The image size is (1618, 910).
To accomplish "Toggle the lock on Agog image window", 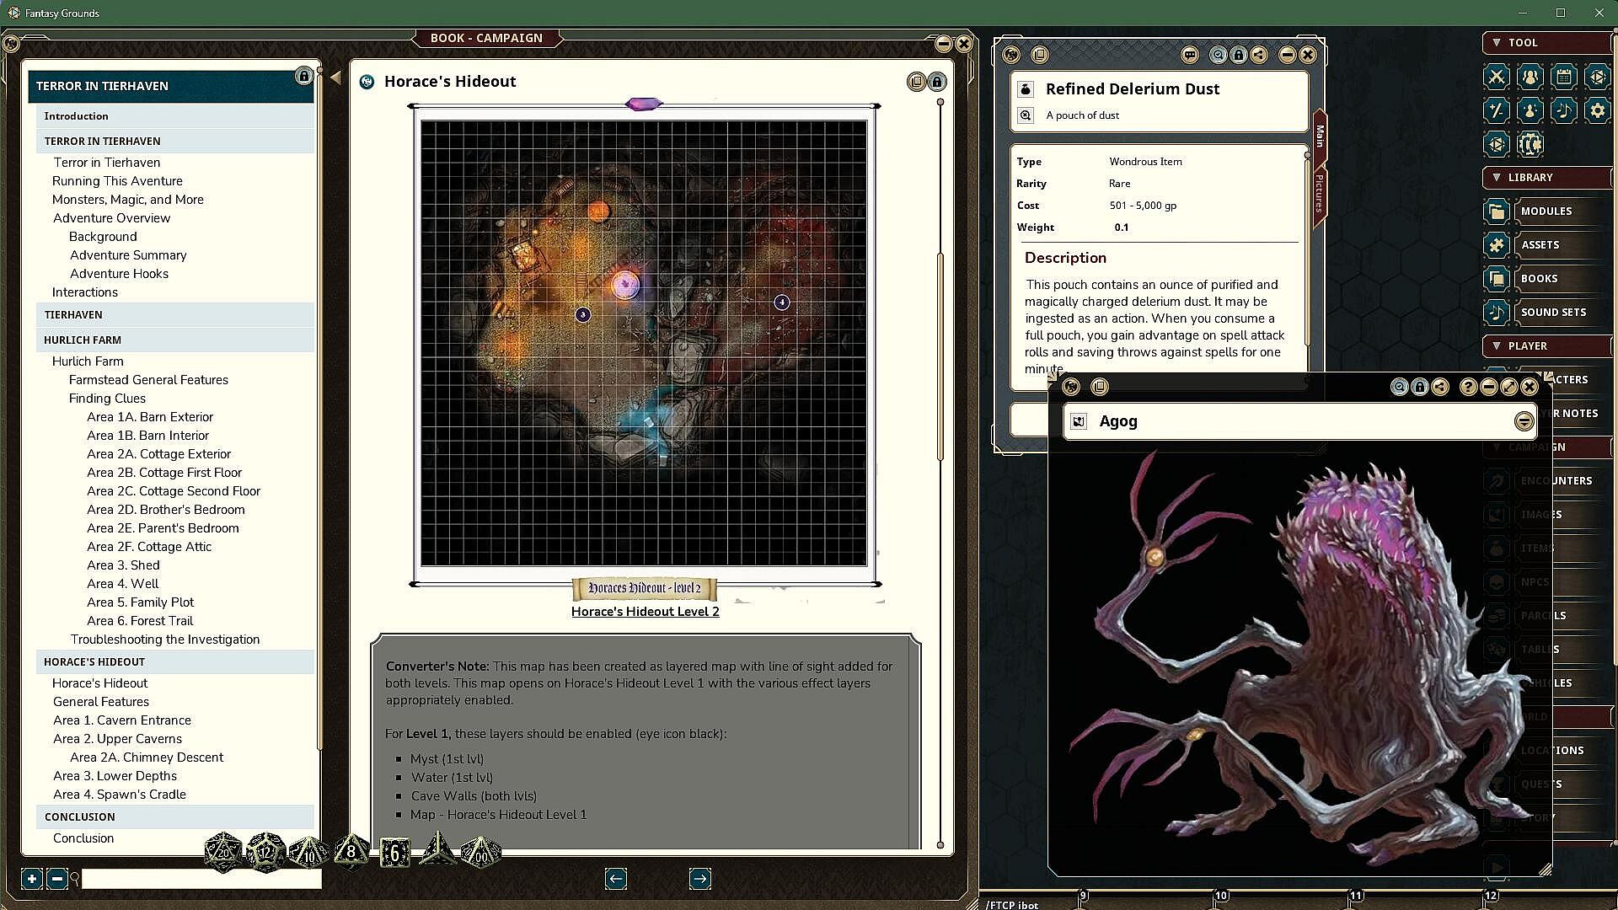I will (x=1420, y=387).
